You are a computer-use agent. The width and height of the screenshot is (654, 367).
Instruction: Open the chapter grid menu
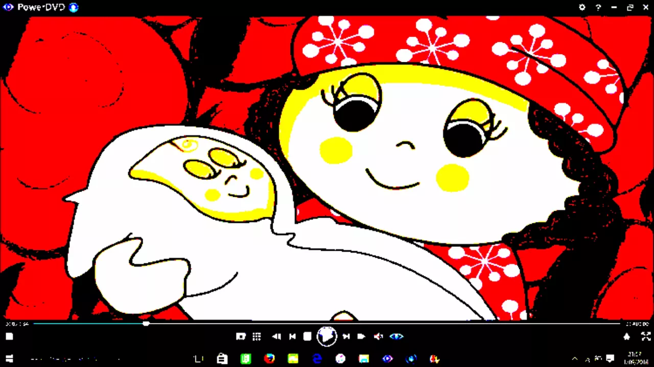coord(256,336)
